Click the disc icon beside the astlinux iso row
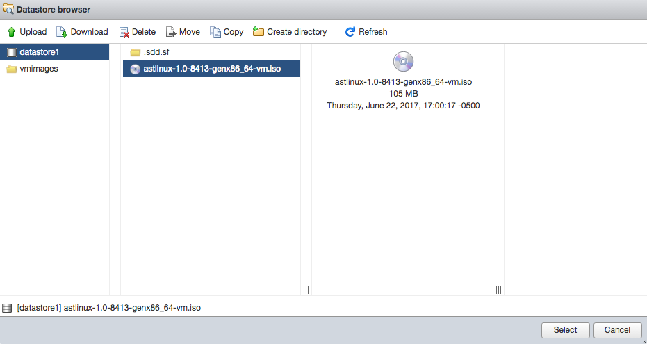The width and height of the screenshot is (647, 344). (135, 69)
